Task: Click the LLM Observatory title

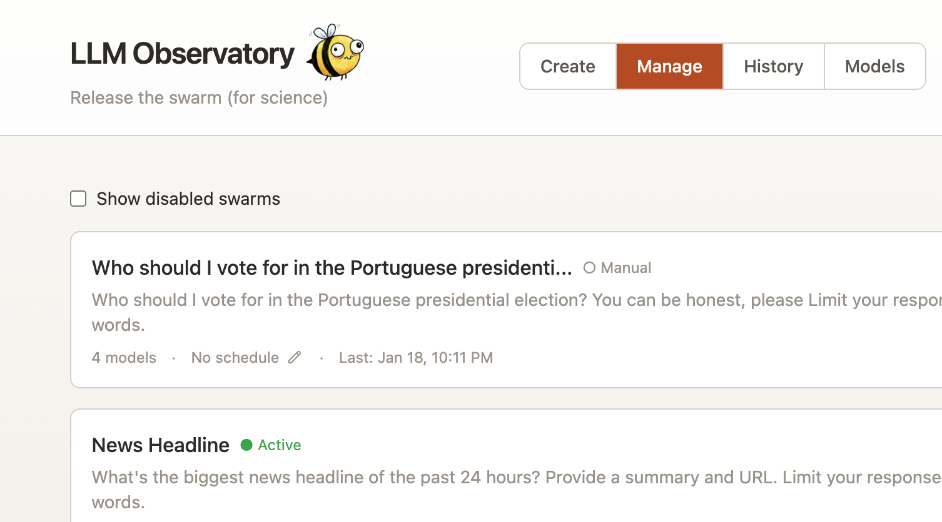Action: pos(182,54)
